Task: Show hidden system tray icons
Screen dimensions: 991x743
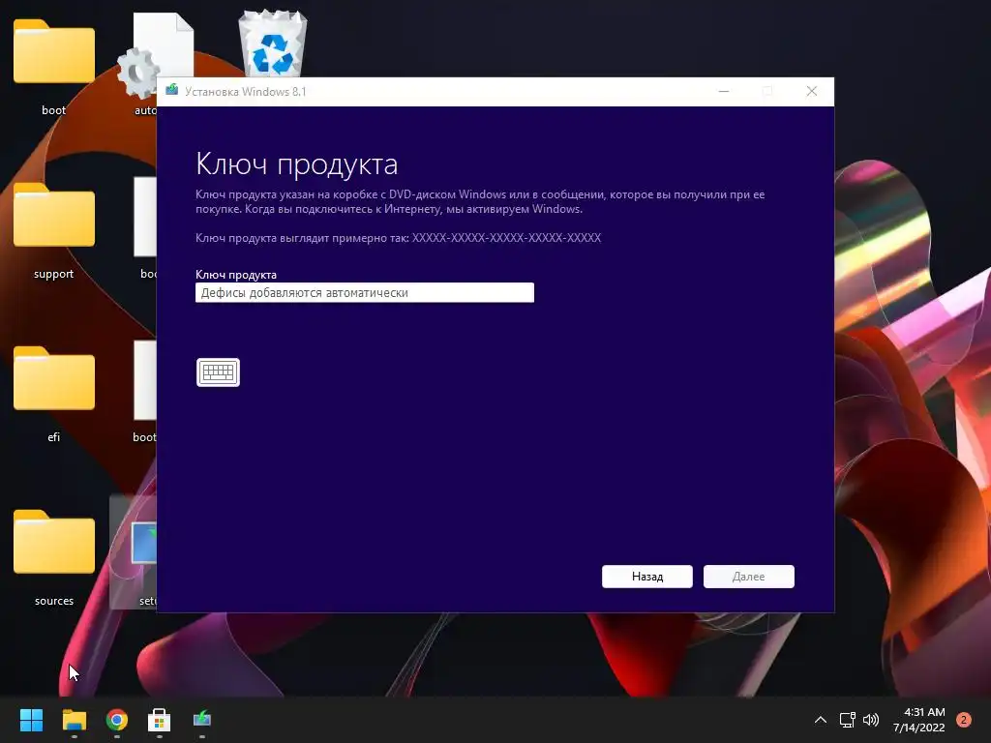Action: tap(821, 720)
